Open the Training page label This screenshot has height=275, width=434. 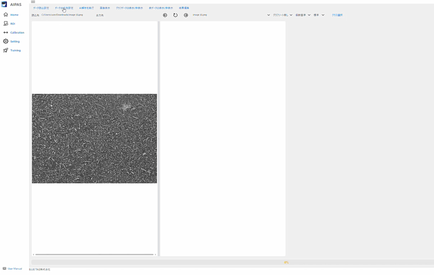pyautogui.click(x=16, y=51)
